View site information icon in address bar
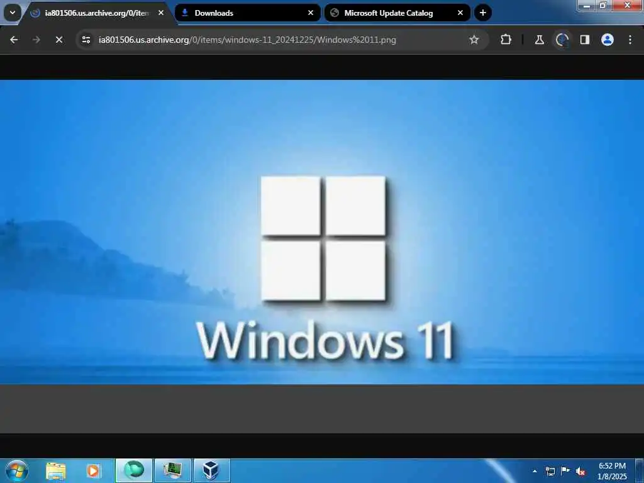 tap(86, 40)
